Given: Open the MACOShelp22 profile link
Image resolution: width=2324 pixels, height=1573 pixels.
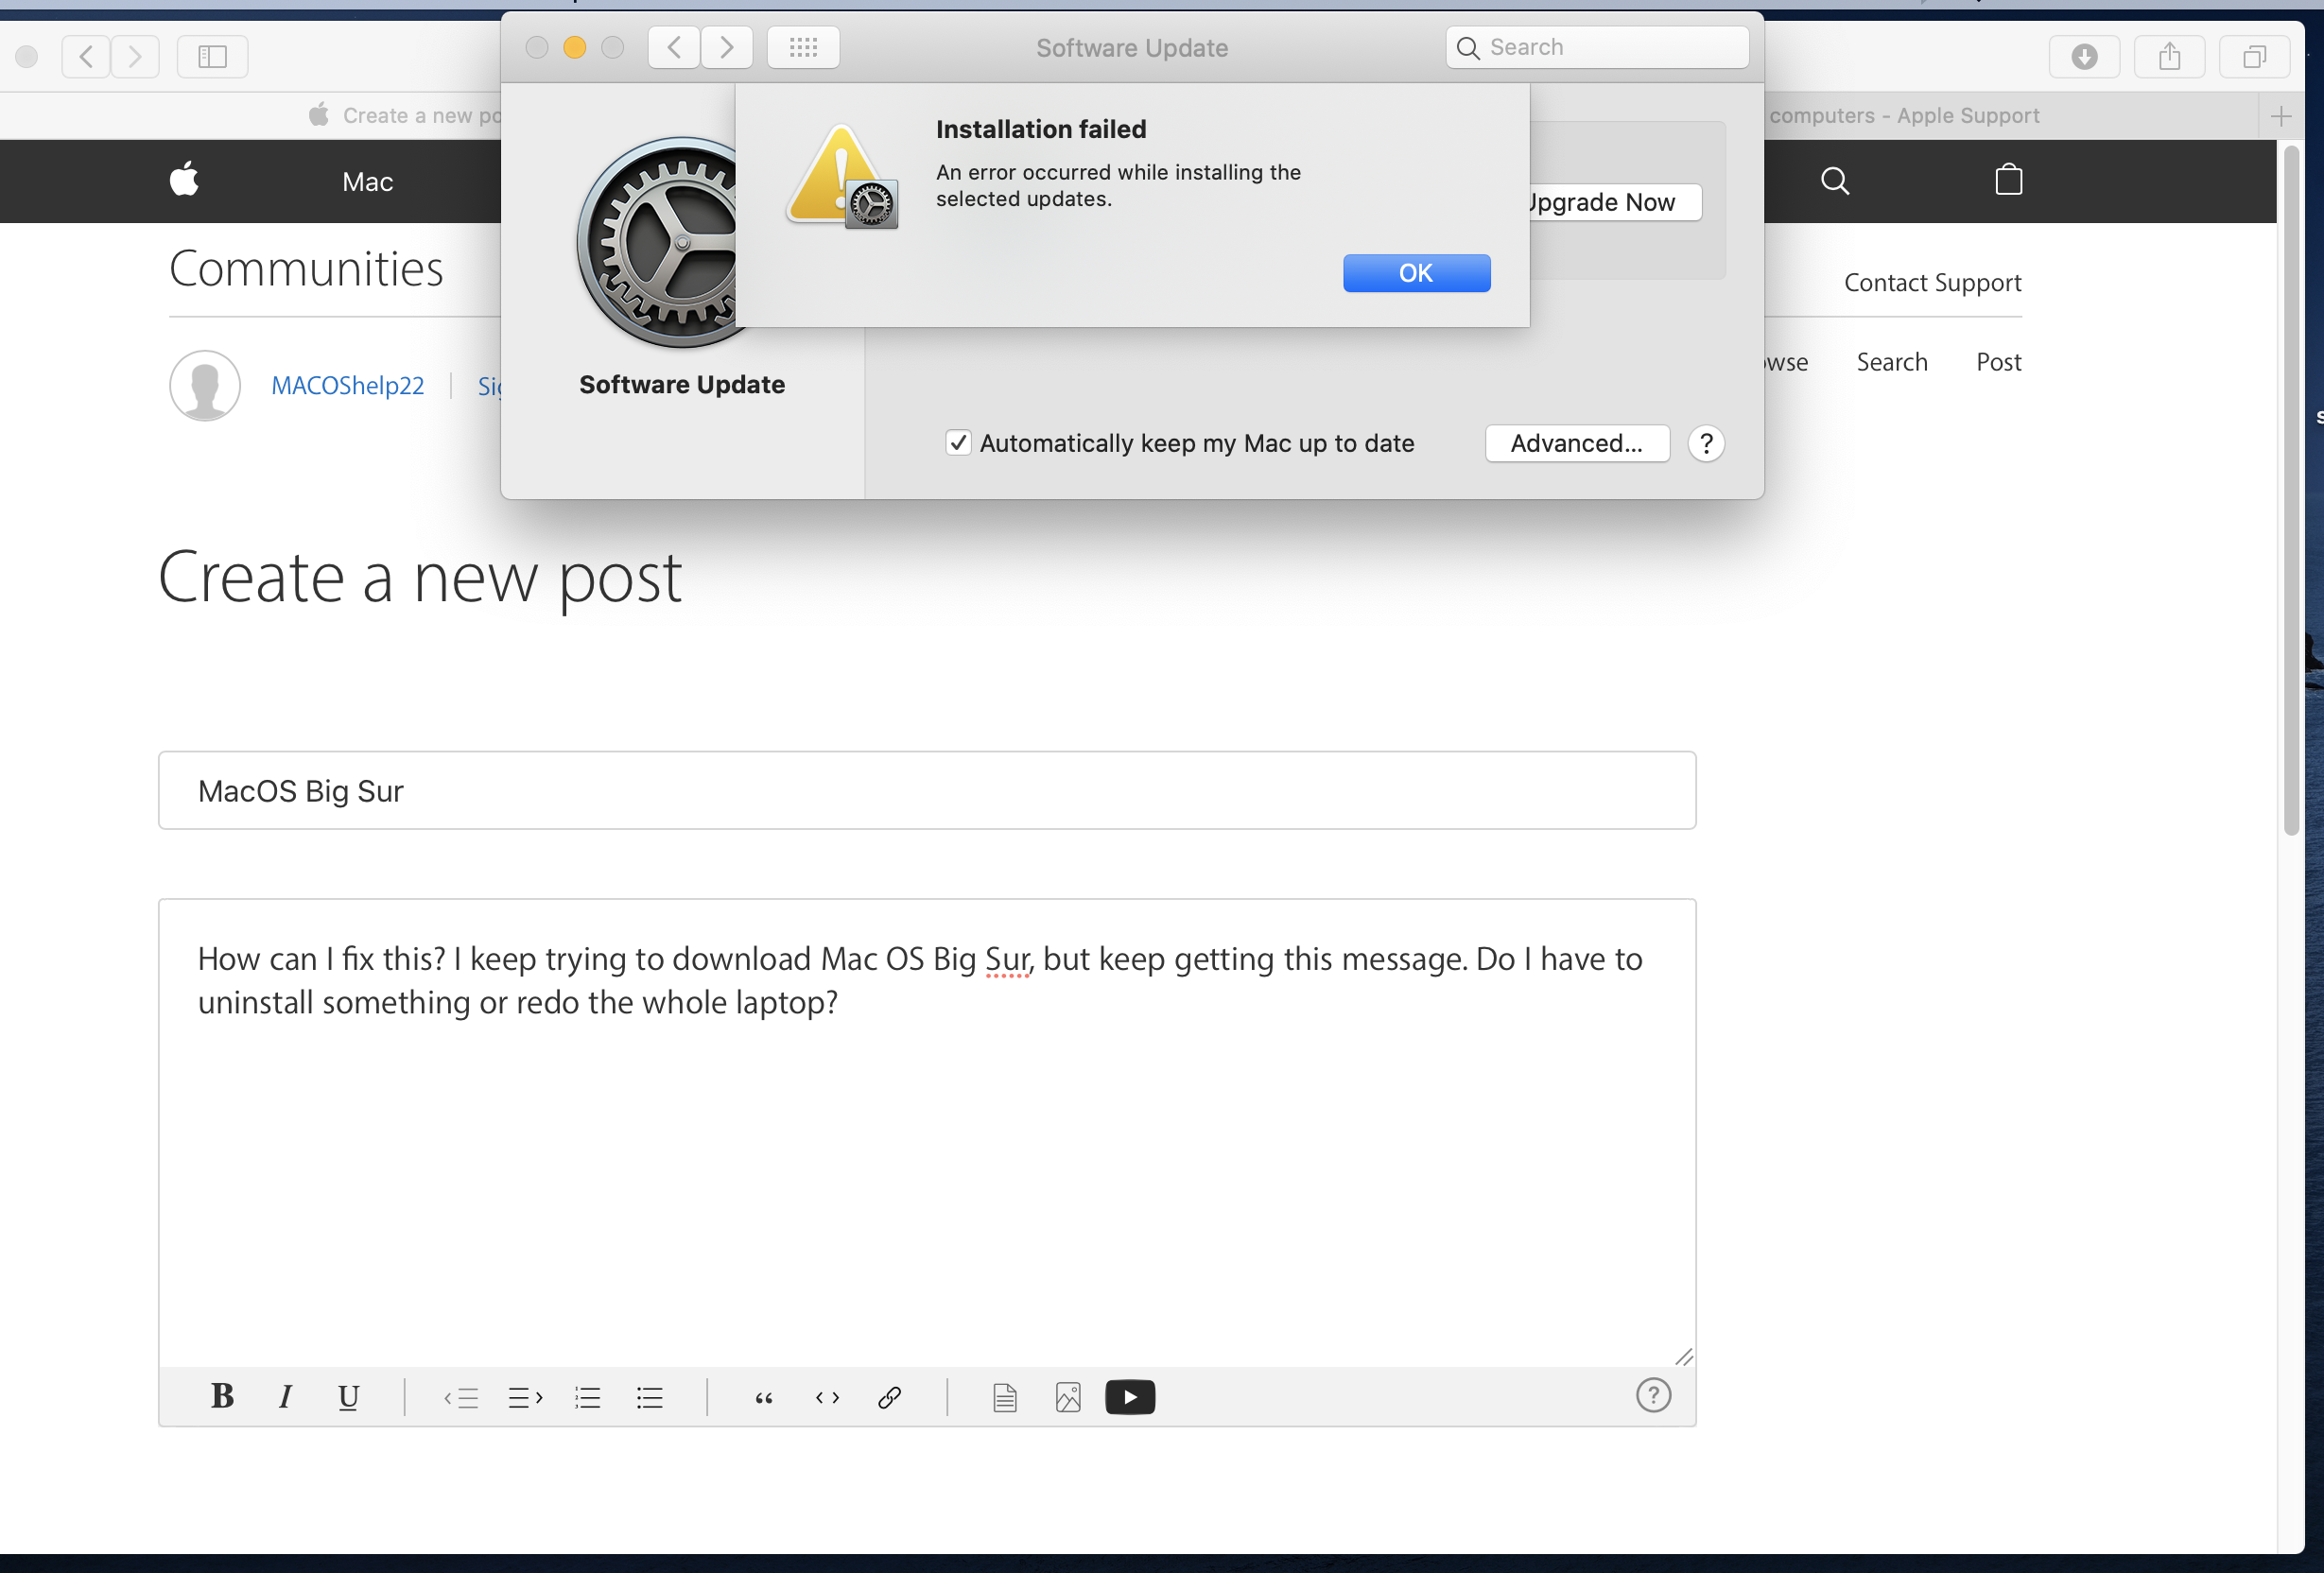Looking at the screenshot, I should [x=348, y=385].
